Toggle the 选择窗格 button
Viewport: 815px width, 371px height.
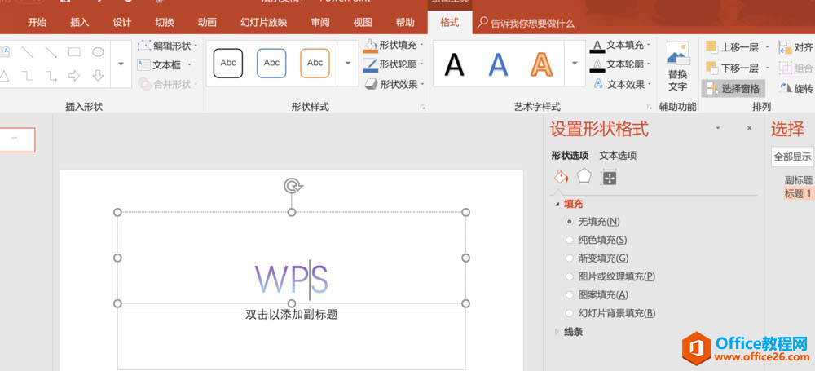[x=733, y=88]
